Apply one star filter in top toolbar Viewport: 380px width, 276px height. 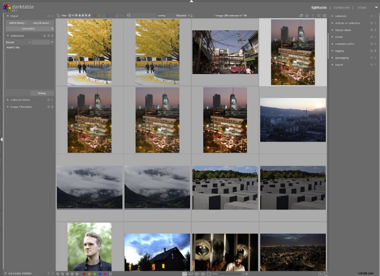[77, 15]
